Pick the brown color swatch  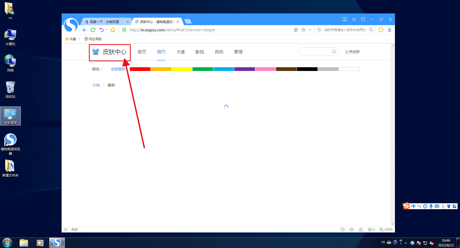(x=286, y=69)
